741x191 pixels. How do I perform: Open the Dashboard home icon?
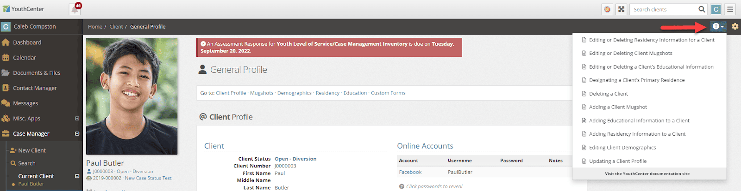[6, 42]
